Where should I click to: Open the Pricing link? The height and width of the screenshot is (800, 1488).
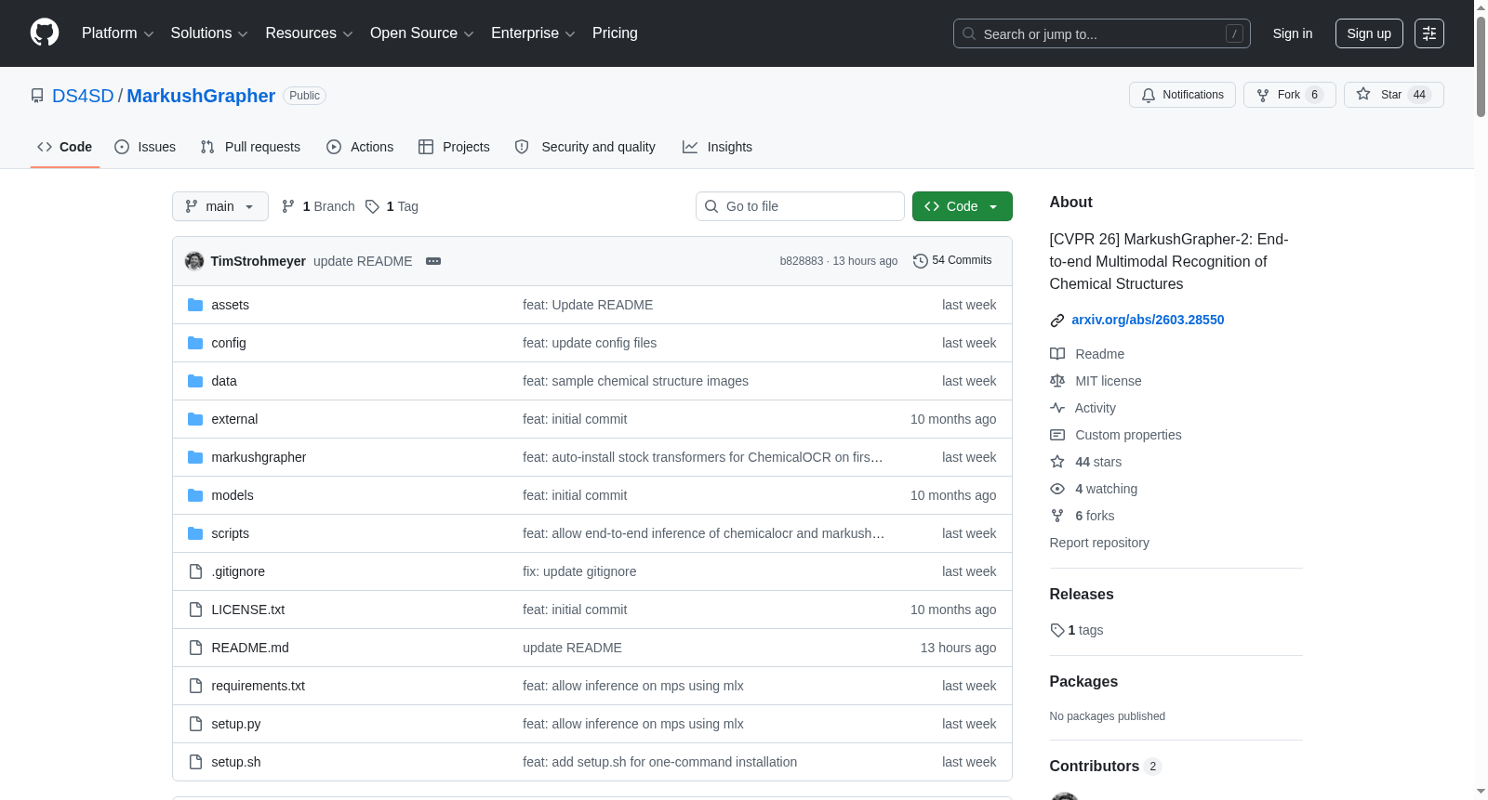click(615, 33)
